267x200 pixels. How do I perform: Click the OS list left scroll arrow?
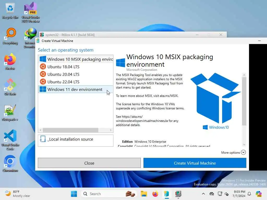[40, 130]
